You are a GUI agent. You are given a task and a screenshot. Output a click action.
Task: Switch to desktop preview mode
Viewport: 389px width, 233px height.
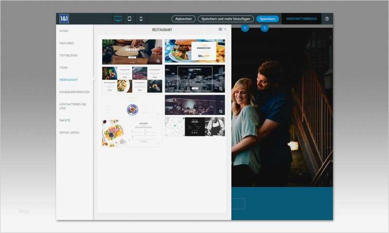pyautogui.click(x=118, y=18)
